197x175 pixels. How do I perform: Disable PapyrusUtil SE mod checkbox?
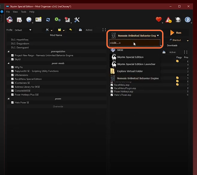(x=12, y=71)
